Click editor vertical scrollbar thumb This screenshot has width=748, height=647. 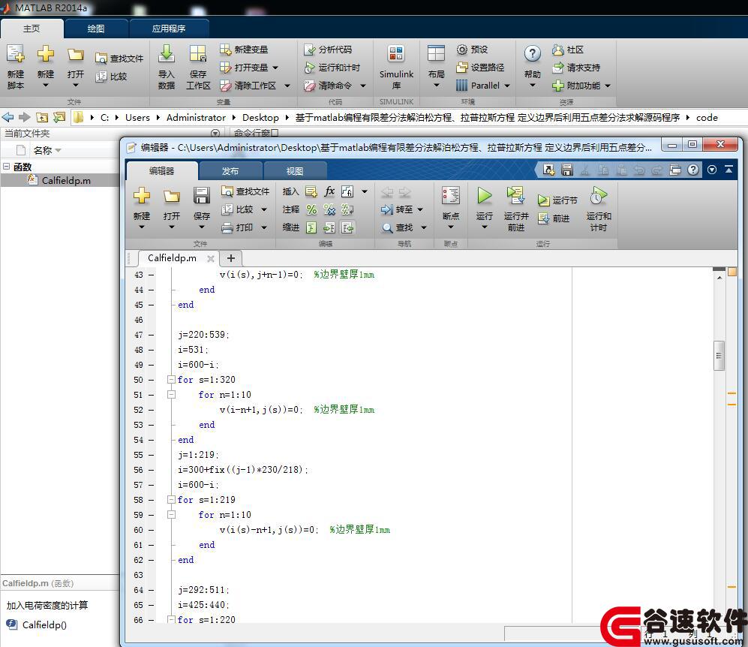[x=719, y=356]
